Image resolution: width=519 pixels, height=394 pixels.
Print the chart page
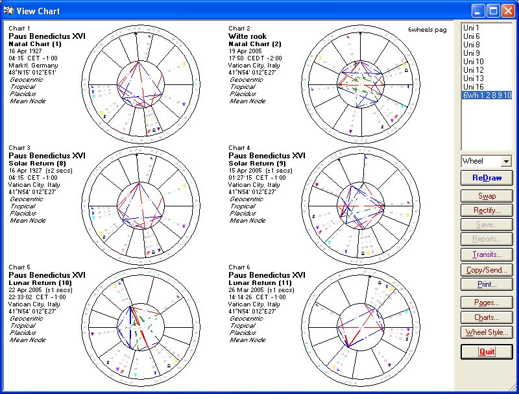tap(487, 284)
